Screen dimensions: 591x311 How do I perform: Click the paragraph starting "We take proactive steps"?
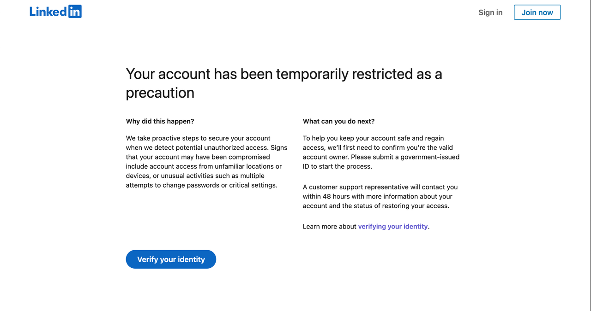click(x=206, y=162)
